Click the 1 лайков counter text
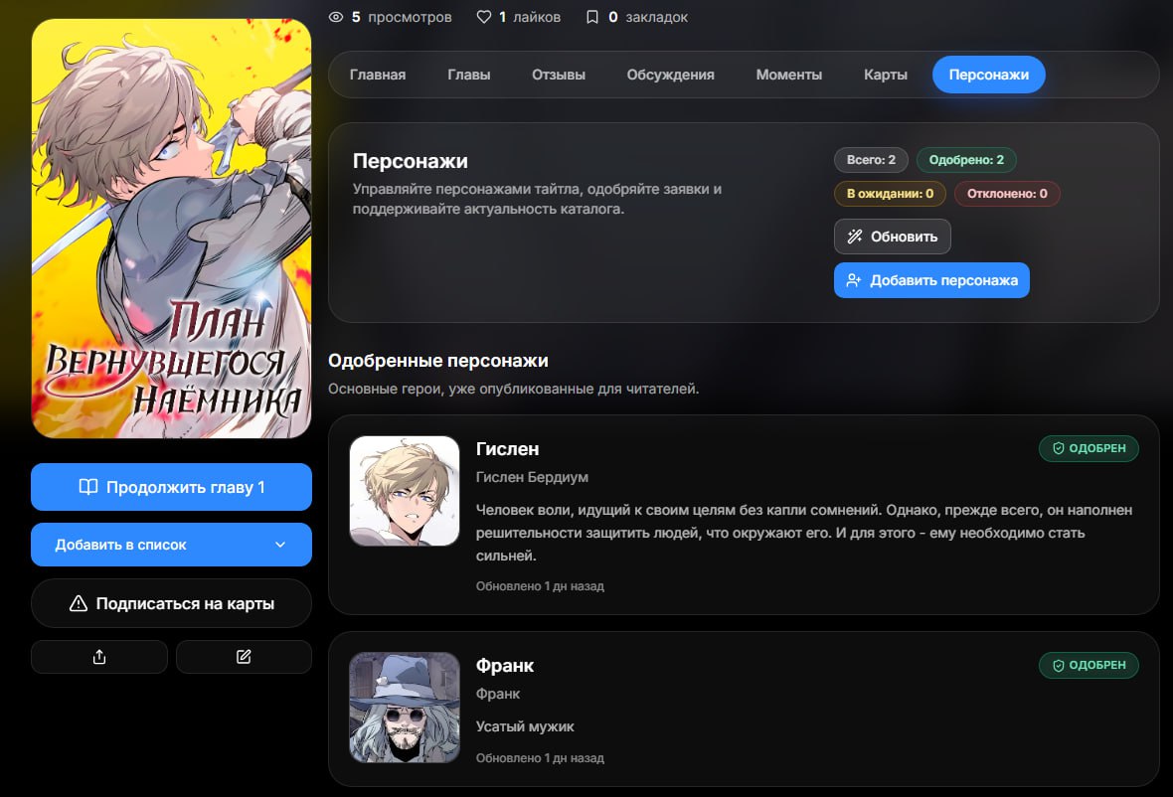The width and height of the screenshot is (1173, 797). pos(530,17)
